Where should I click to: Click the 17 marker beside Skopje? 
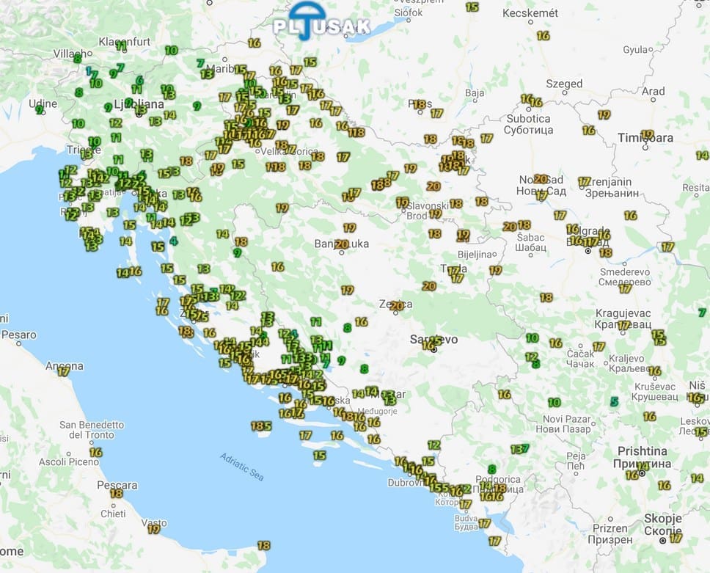(x=676, y=538)
